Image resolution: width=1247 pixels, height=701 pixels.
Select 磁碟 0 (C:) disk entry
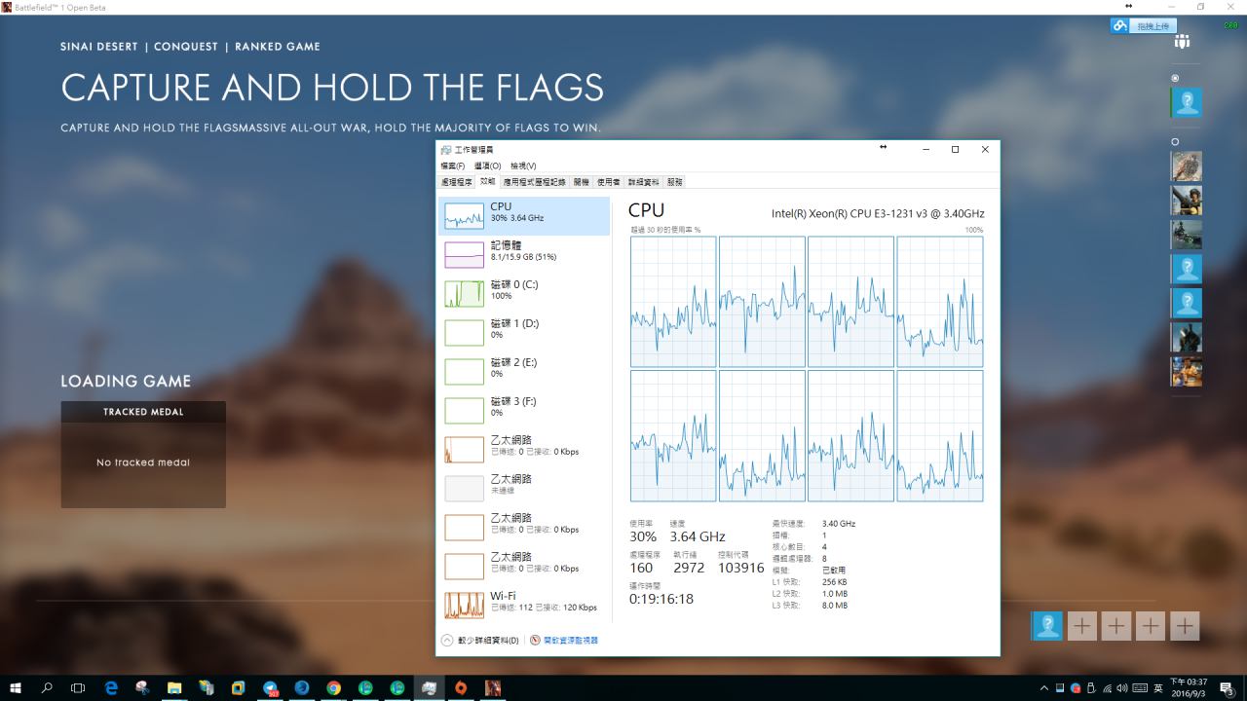tap(524, 294)
